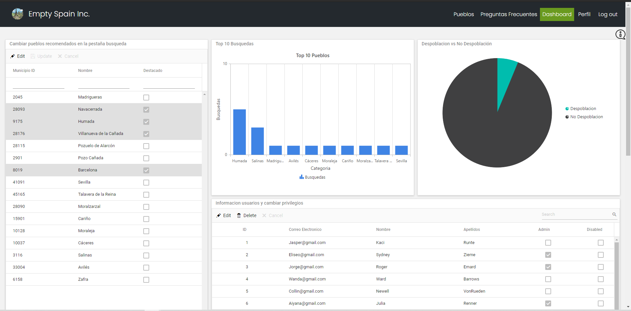The width and height of the screenshot is (631, 311).
Task: Toggle Disabled checkbox for Eliseo@gmail.com
Action: click(x=601, y=255)
